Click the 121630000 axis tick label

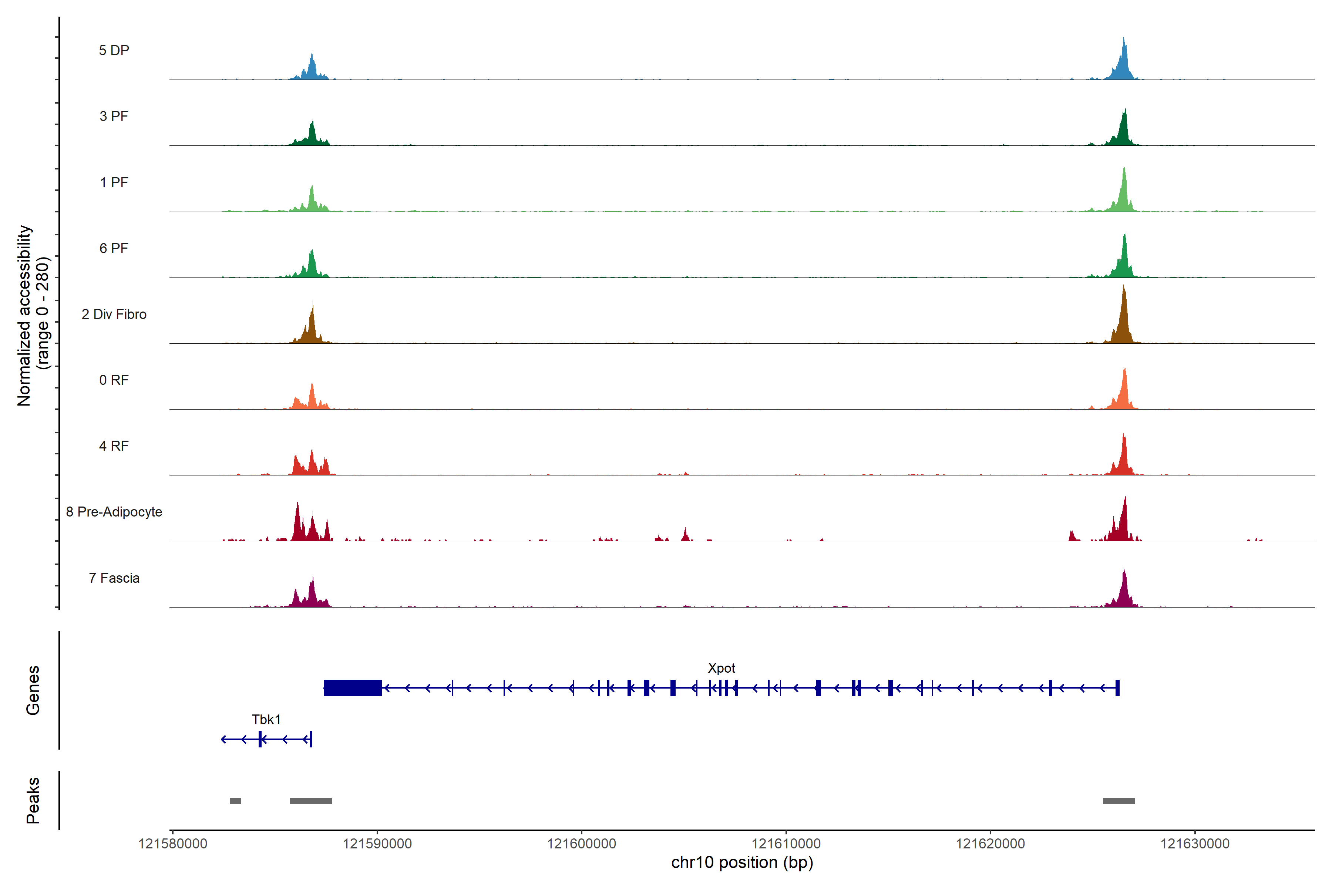click(x=1195, y=844)
